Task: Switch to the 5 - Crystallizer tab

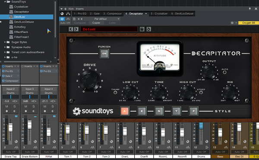Action: click(x=159, y=14)
